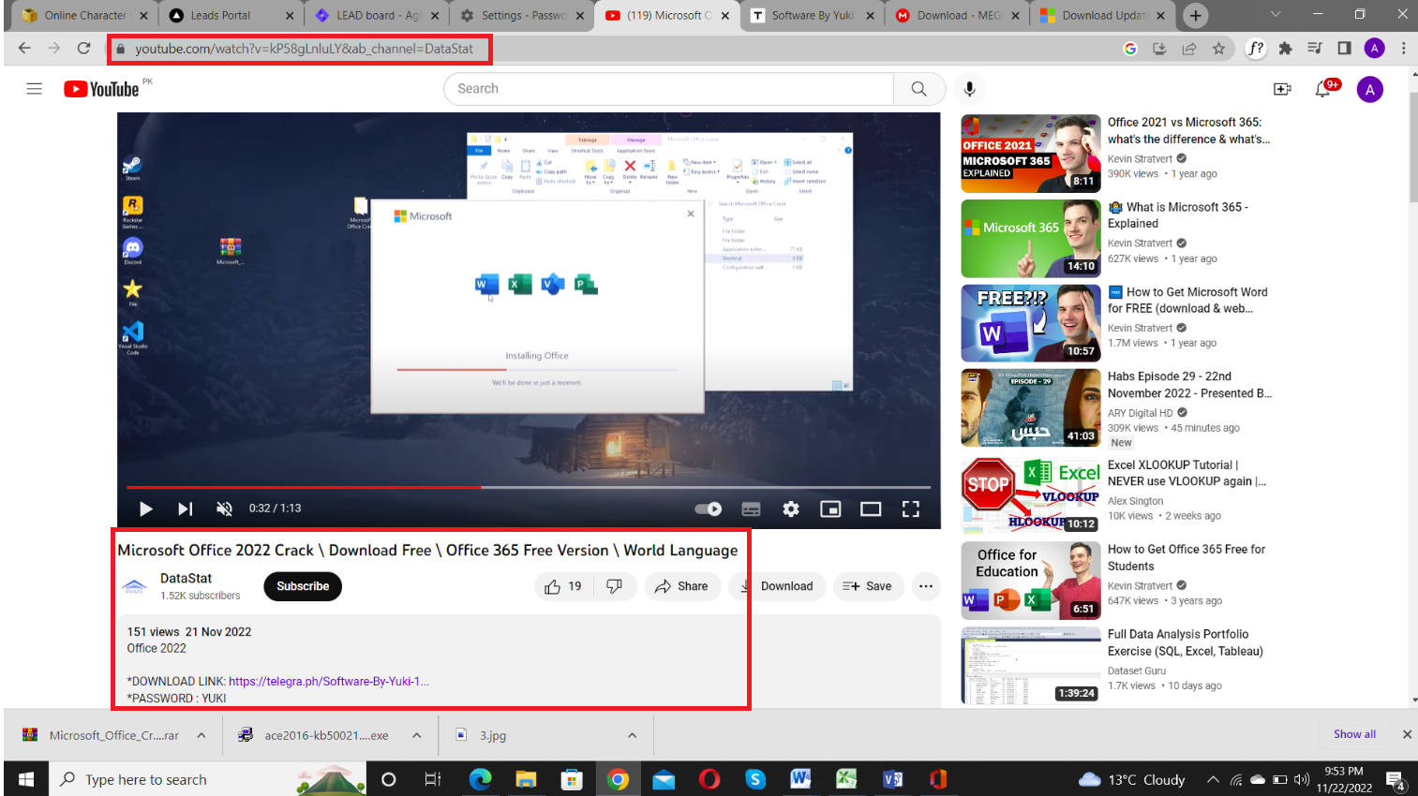The width and height of the screenshot is (1418, 796).
Task: Expand options for the 3.jpg download
Action: [x=632, y=735]
